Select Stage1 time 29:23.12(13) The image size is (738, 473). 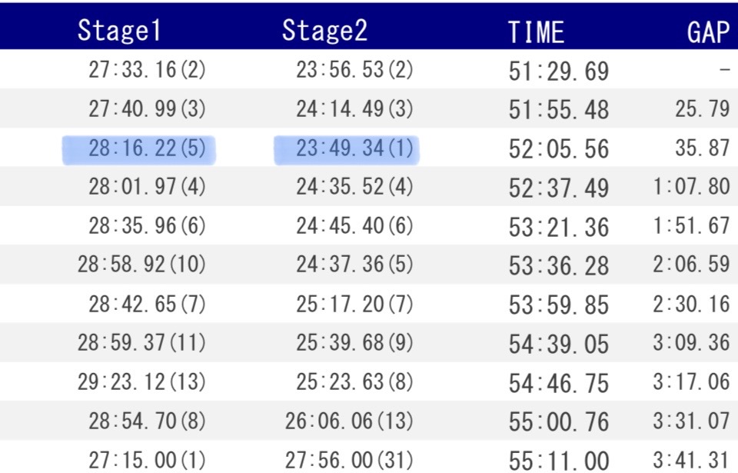click(141, 382)
